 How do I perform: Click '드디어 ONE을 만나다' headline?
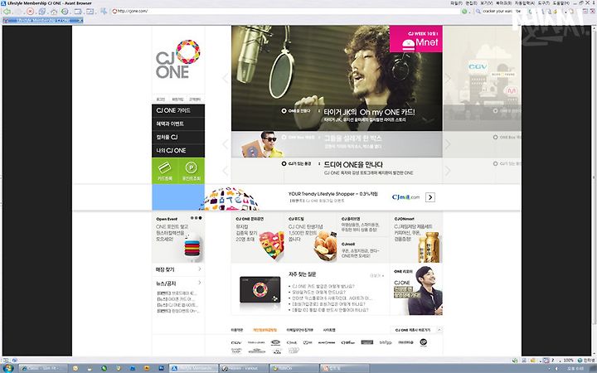353,164
